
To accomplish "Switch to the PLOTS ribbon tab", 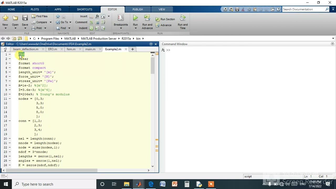I will click(x=35, y=9).
